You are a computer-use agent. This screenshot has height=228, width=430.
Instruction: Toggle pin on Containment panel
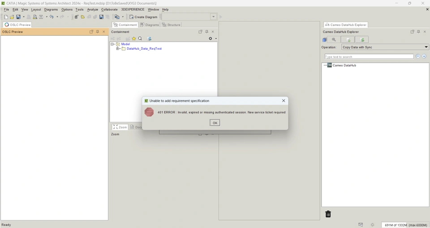206,32
